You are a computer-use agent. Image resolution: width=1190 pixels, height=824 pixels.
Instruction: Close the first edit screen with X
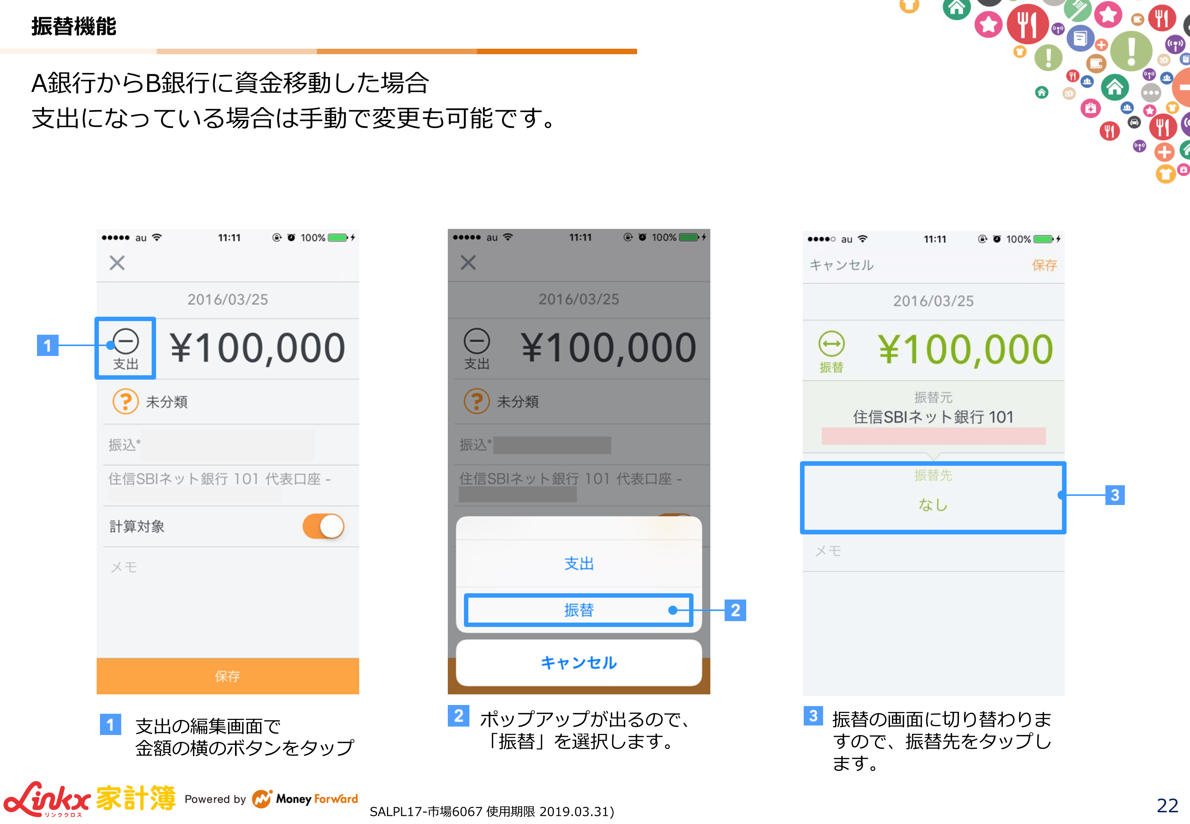tap(117, 263)
